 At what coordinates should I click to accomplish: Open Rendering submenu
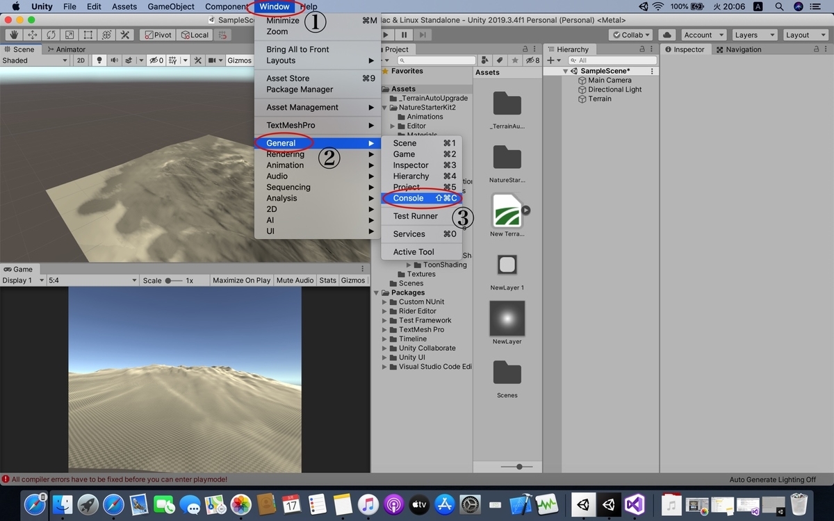[317, 154]
